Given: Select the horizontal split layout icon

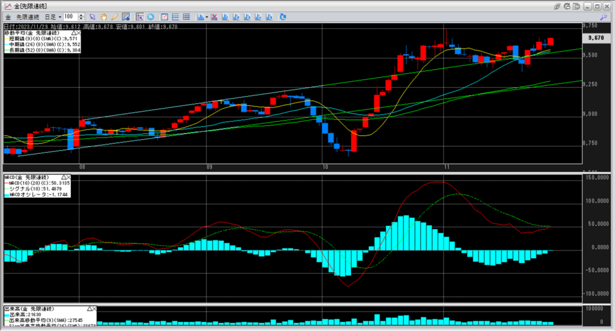Looking at the screenshot, I should pyautogui.click(x=175, y=17).
